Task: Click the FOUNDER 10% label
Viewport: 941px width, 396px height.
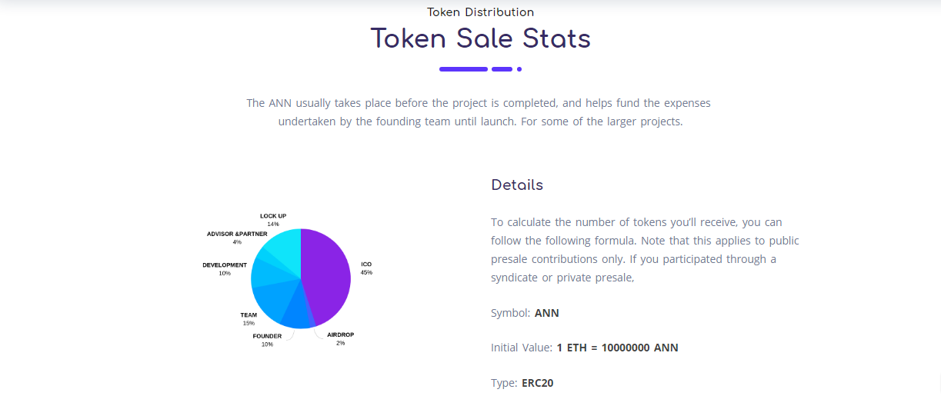Action: point(267,340)
